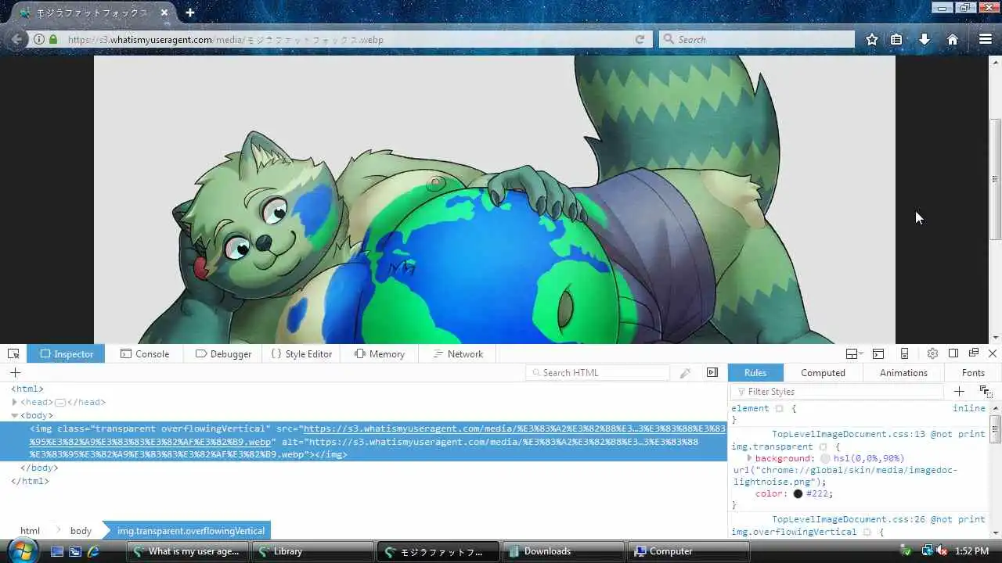Toggle pseudo-class panel icon
Screen dimensions: 1002x563
tap(986, 391)
